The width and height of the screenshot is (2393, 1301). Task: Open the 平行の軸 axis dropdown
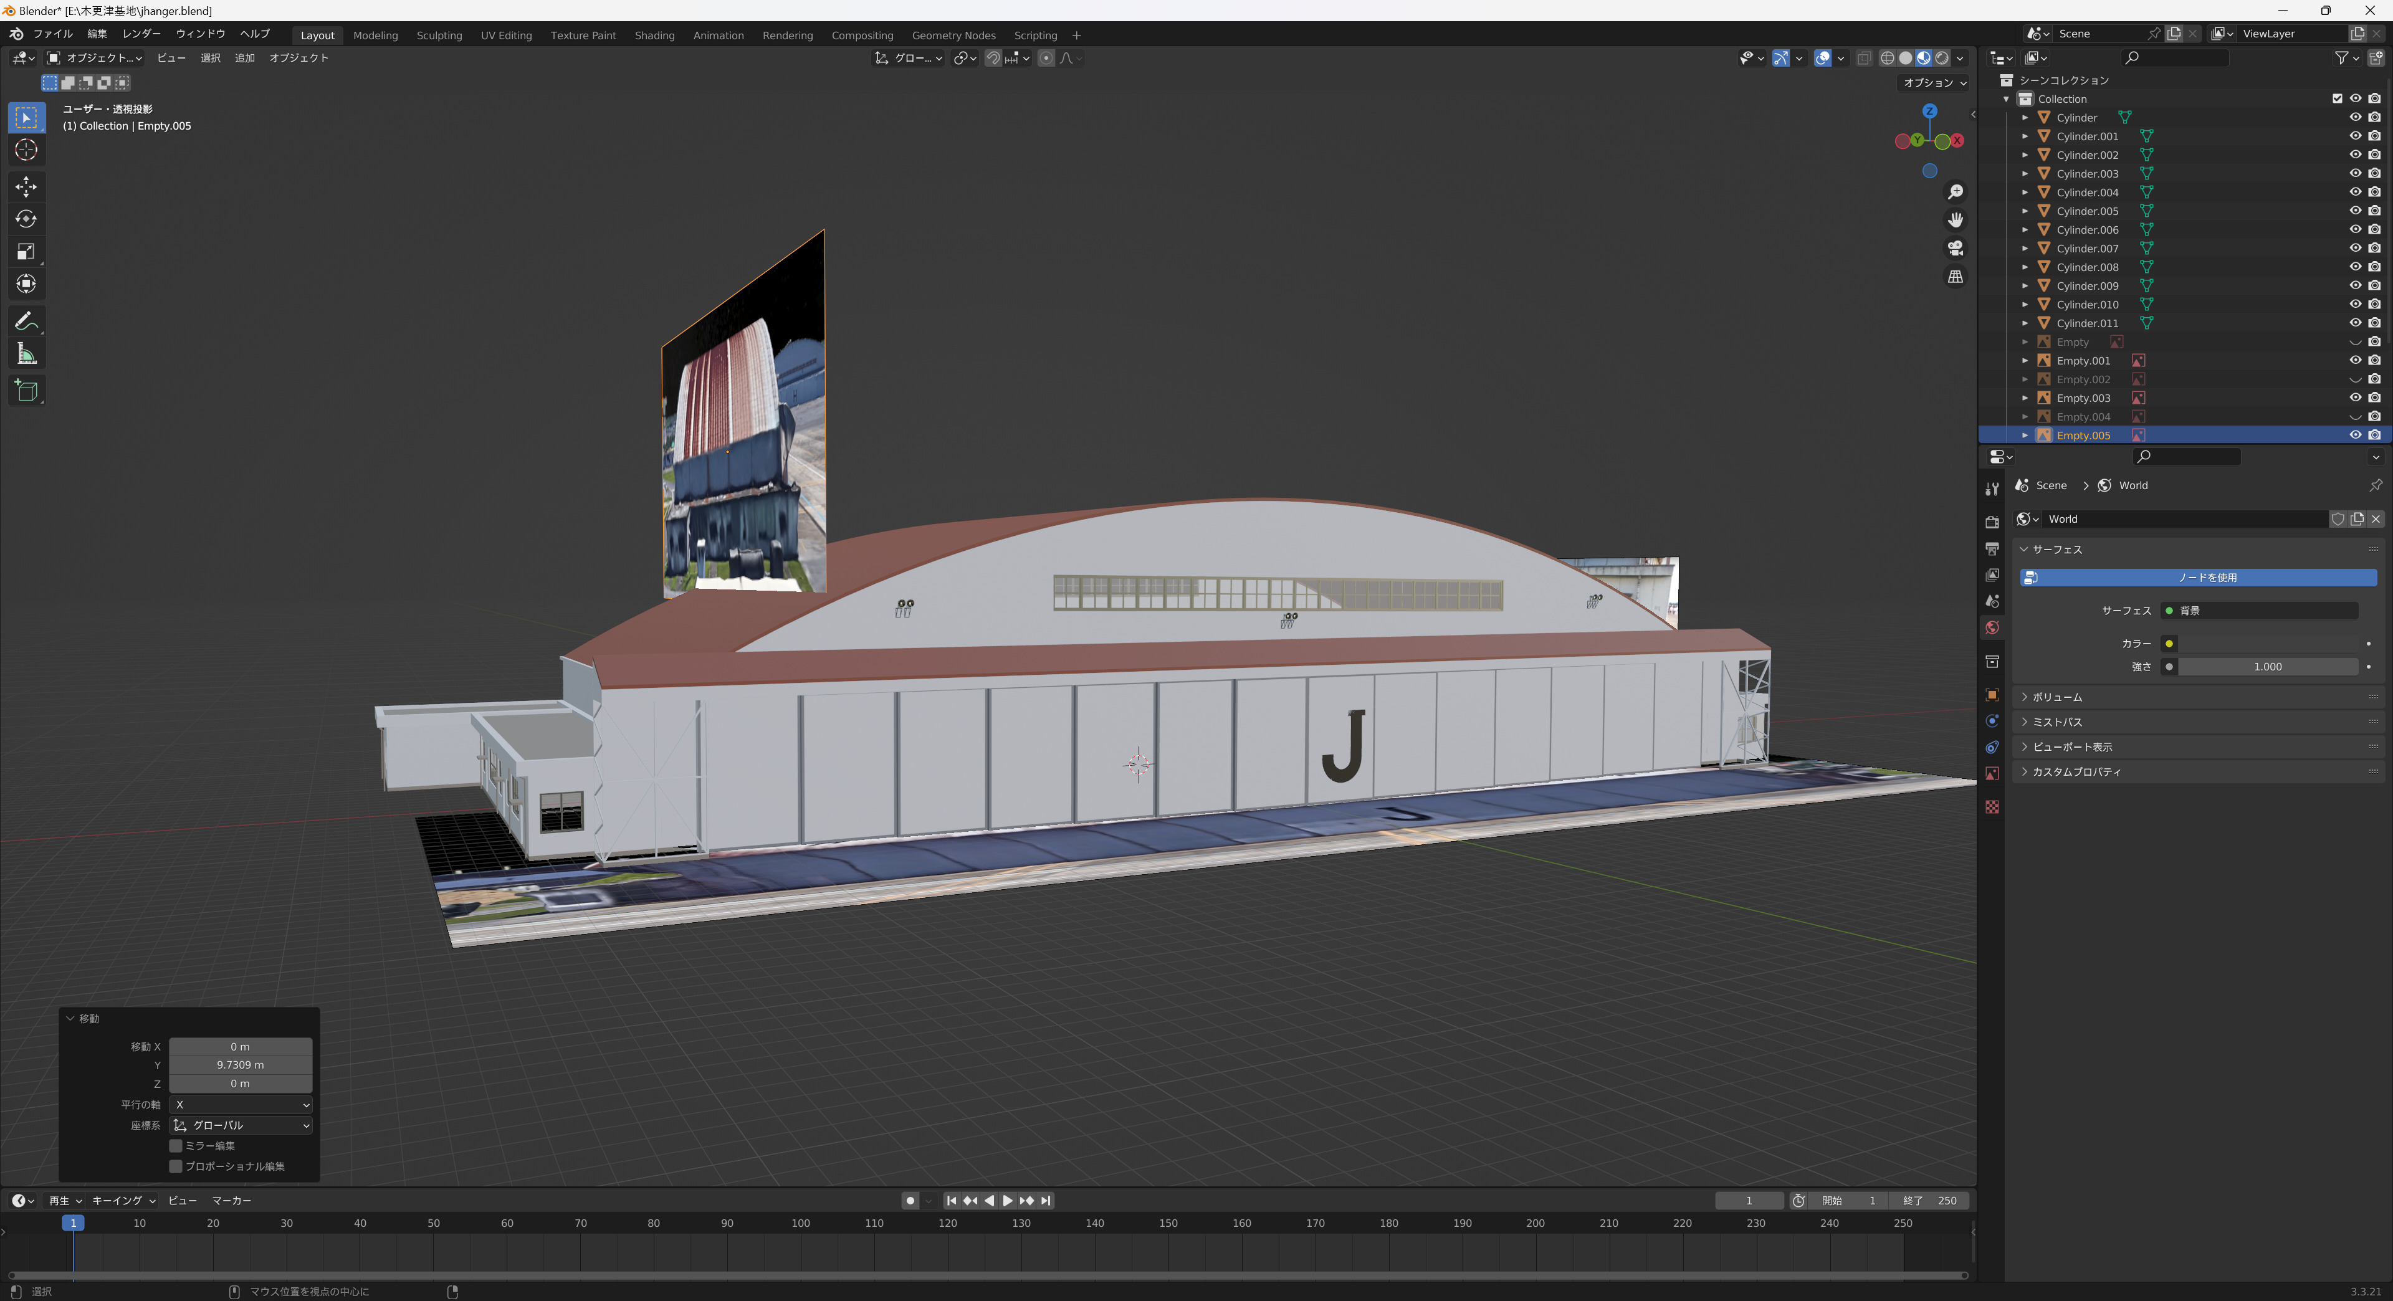241,1104
